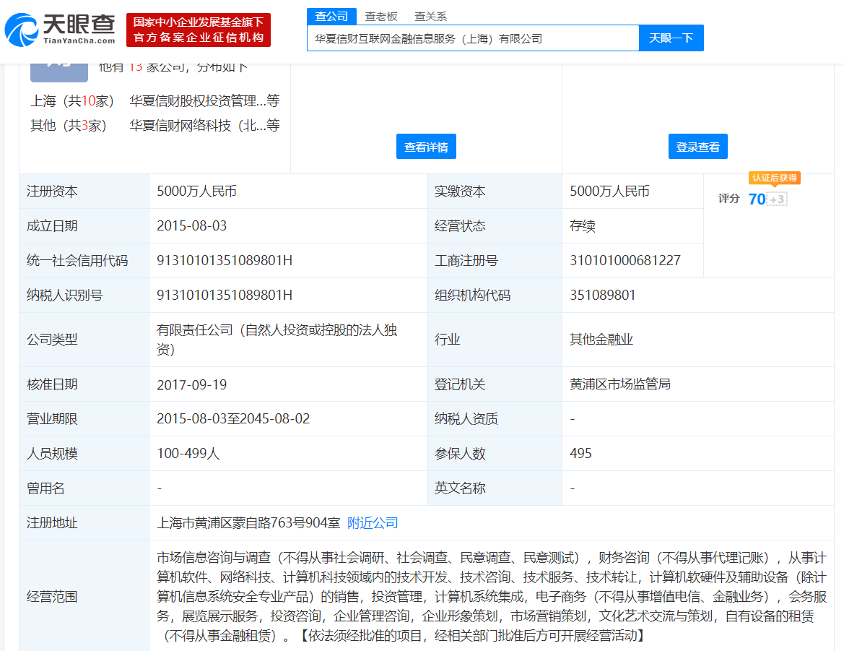Select taxpayer ID in 纳税人识别号 row
Screen dimensions: 844x651
point(225,295)
